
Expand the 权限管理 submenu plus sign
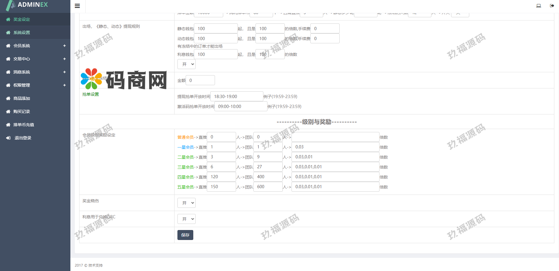[64, 85]
